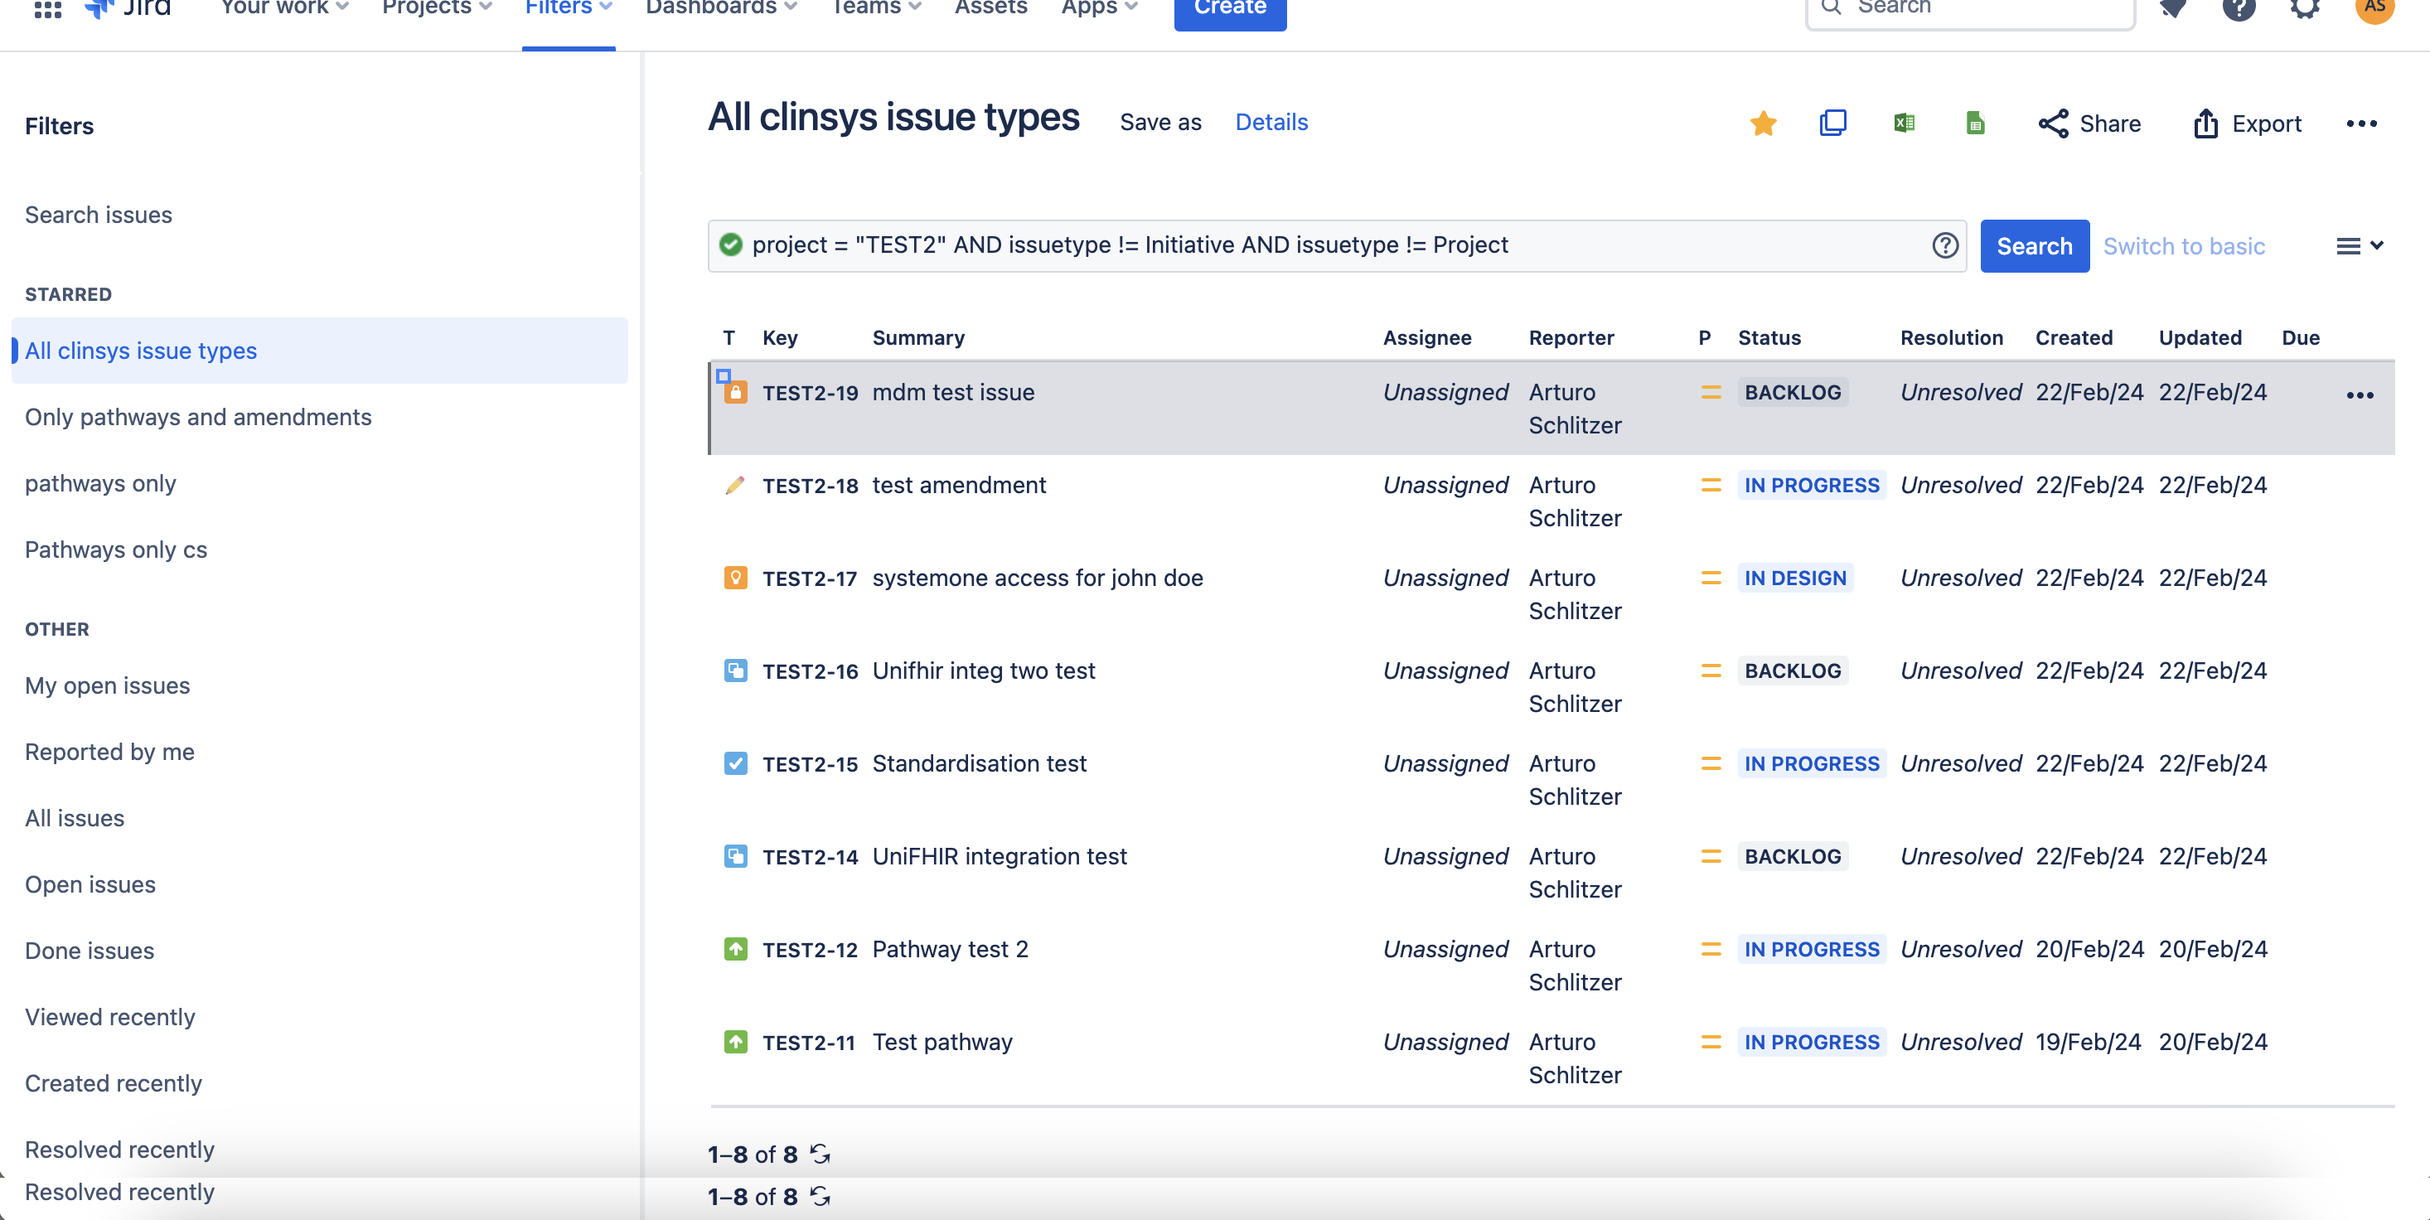The width and height of the screenshot is (2430, 1220).
Task: Open notifications bell icon
Action: pyautogui.click(x=2172, y=7)
